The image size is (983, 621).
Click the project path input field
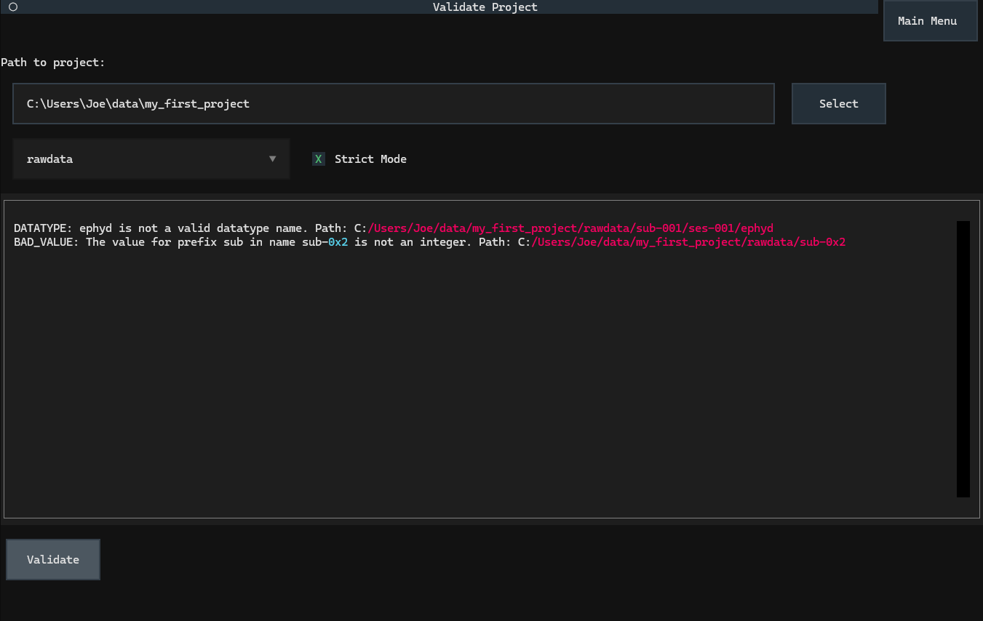coord(394,103)
